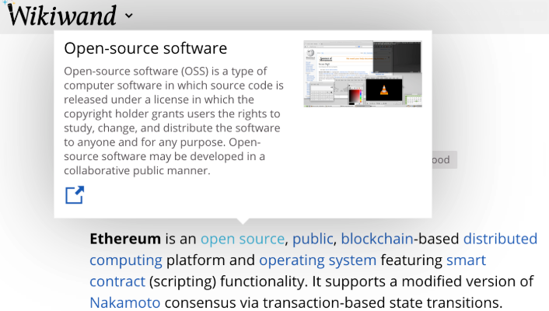Open the 'blockchain' link
The width and height of the screenshot is (549, 311).
377,239
